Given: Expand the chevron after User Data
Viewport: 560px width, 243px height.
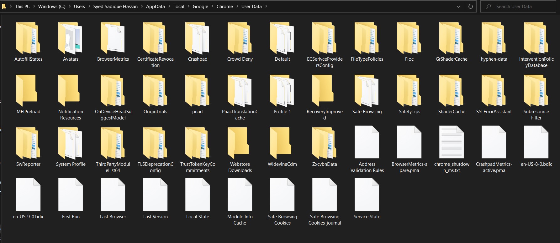Looking at the screenshot, I should 266,6.
